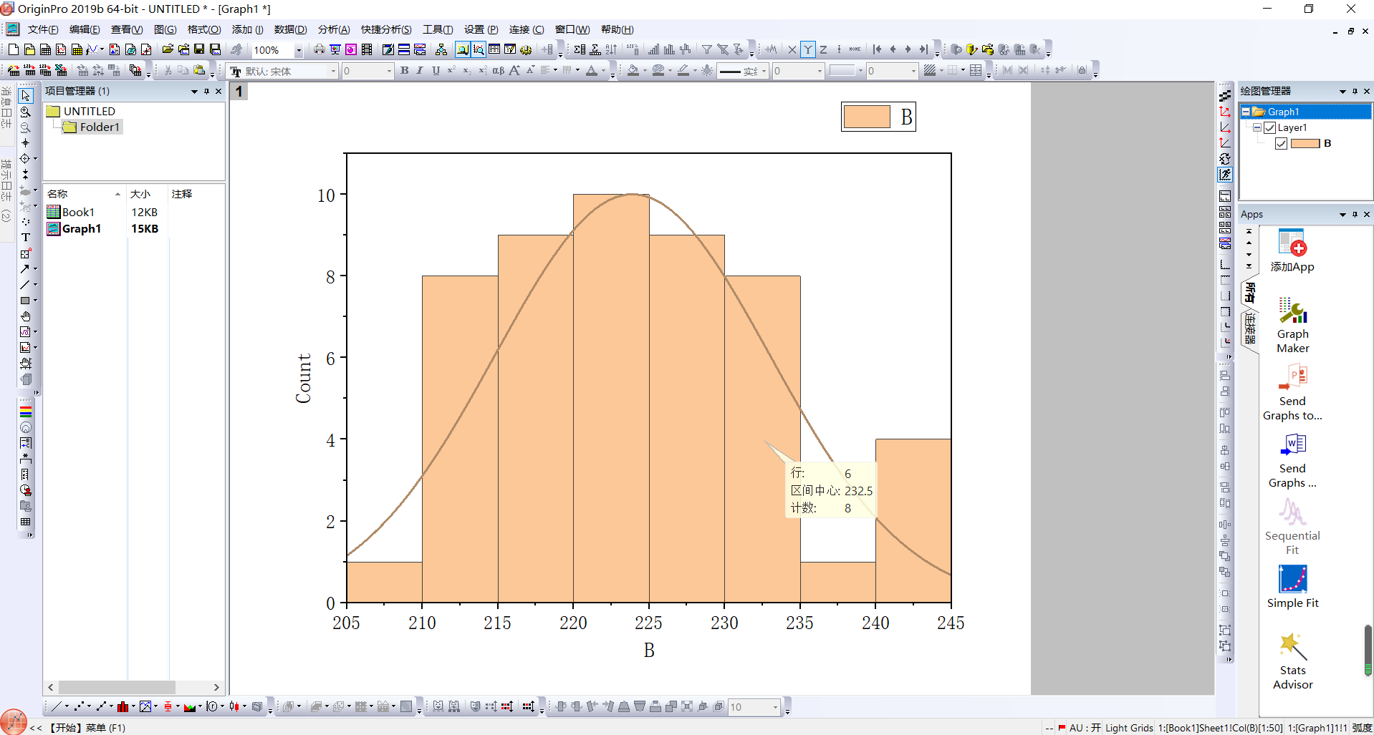
Task: Launch the Stats Advisor app
Action: (x=1292, y=661)
